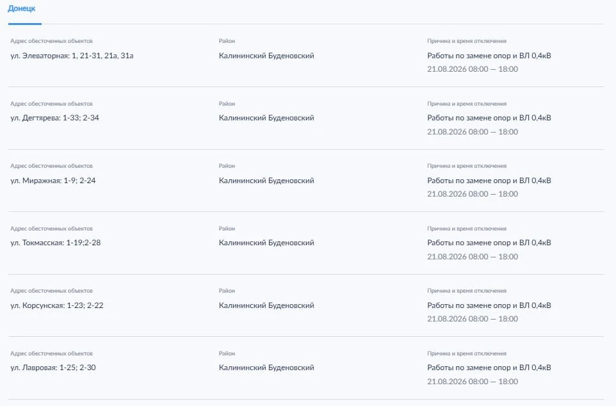Screen dimensions: 616x406
Task: Click outage date-time in the Дегтярева row
Action: (473, 132)
